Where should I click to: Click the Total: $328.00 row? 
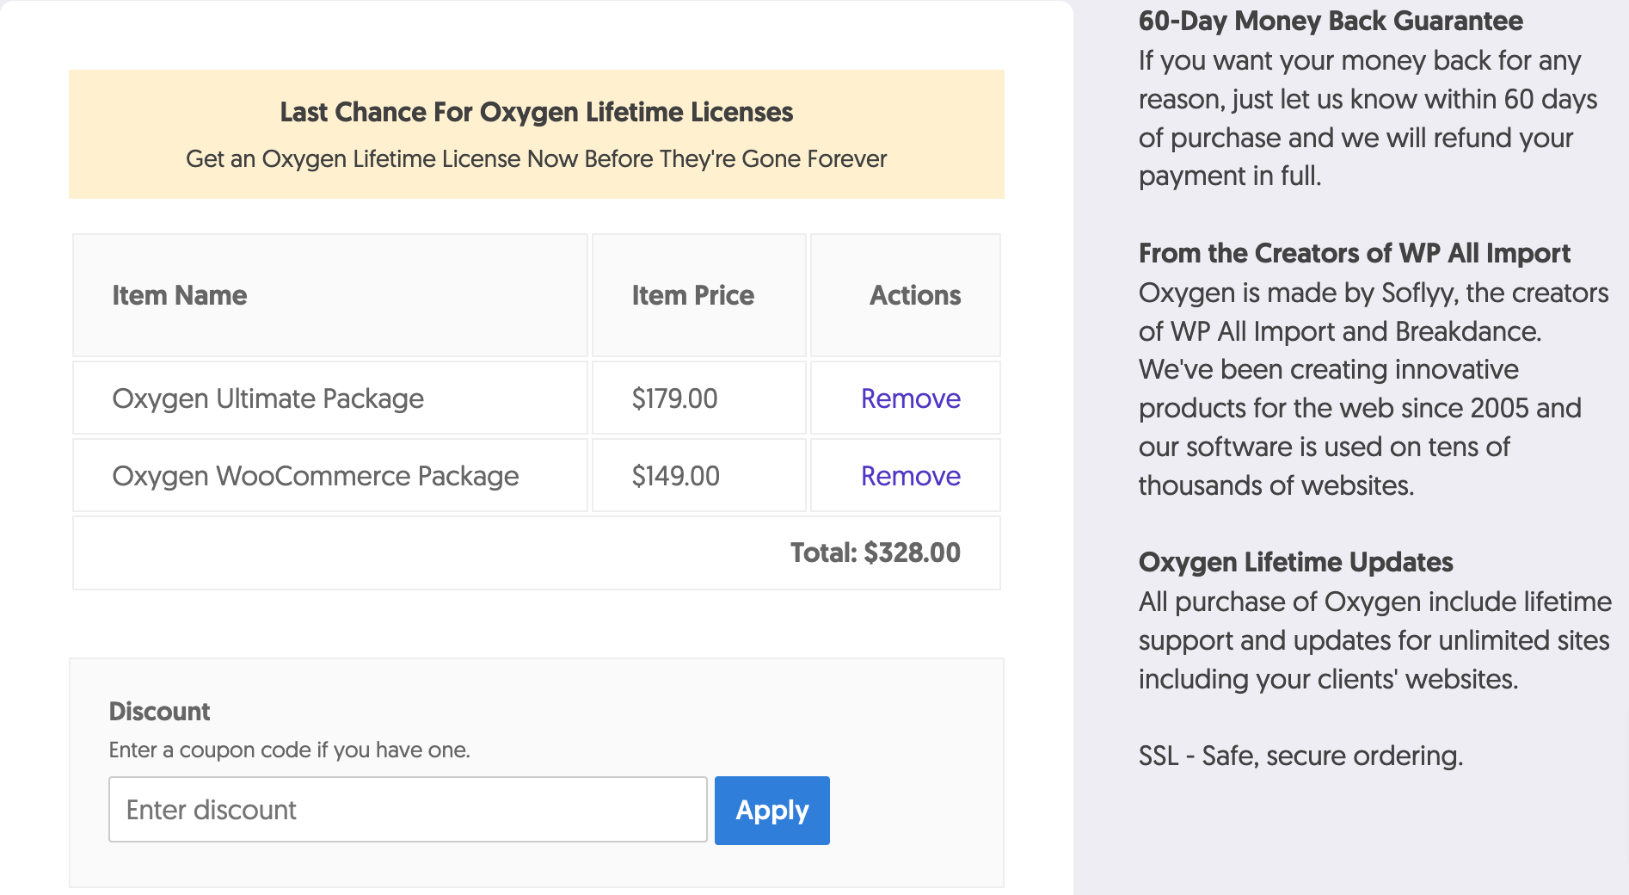pyautogui.click(x=876, y=552)
